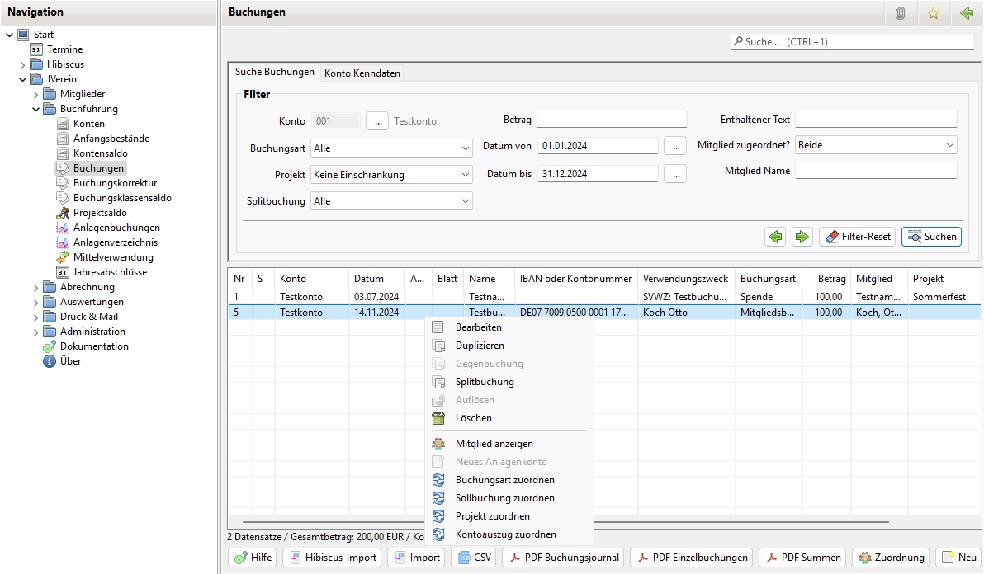Image resolution: width=984 pixels, height=574 pixels.
Task: Click the Über info icon entry
Action: click(70, 361)
